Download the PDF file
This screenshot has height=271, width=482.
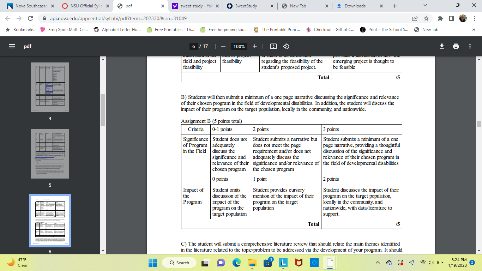pyautogui.click(x=441, y=46)
